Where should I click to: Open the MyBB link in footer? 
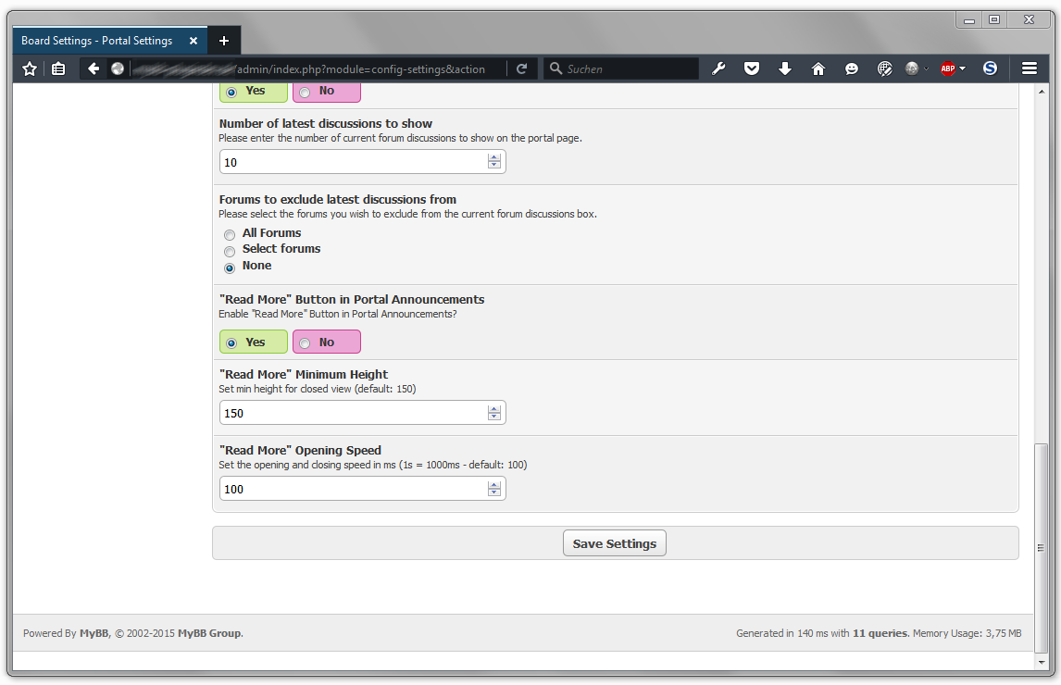coord(94,634)
